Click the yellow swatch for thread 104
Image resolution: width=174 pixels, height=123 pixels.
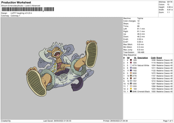(x=131, y=89)
